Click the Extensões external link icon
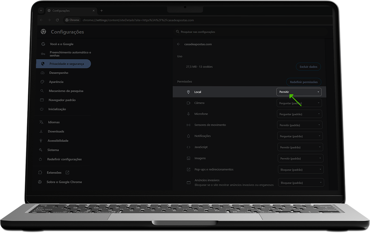This screenshot has width=370, height=233. tap(67, 173)
